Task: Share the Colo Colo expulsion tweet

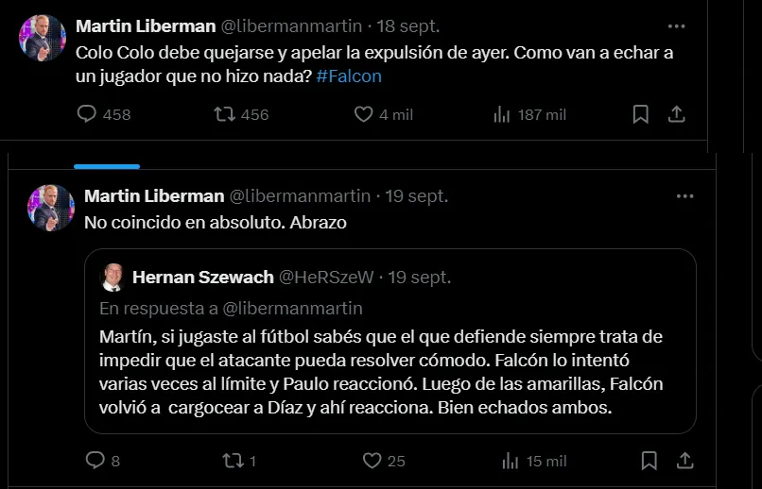Action: (x=676, y=114)
